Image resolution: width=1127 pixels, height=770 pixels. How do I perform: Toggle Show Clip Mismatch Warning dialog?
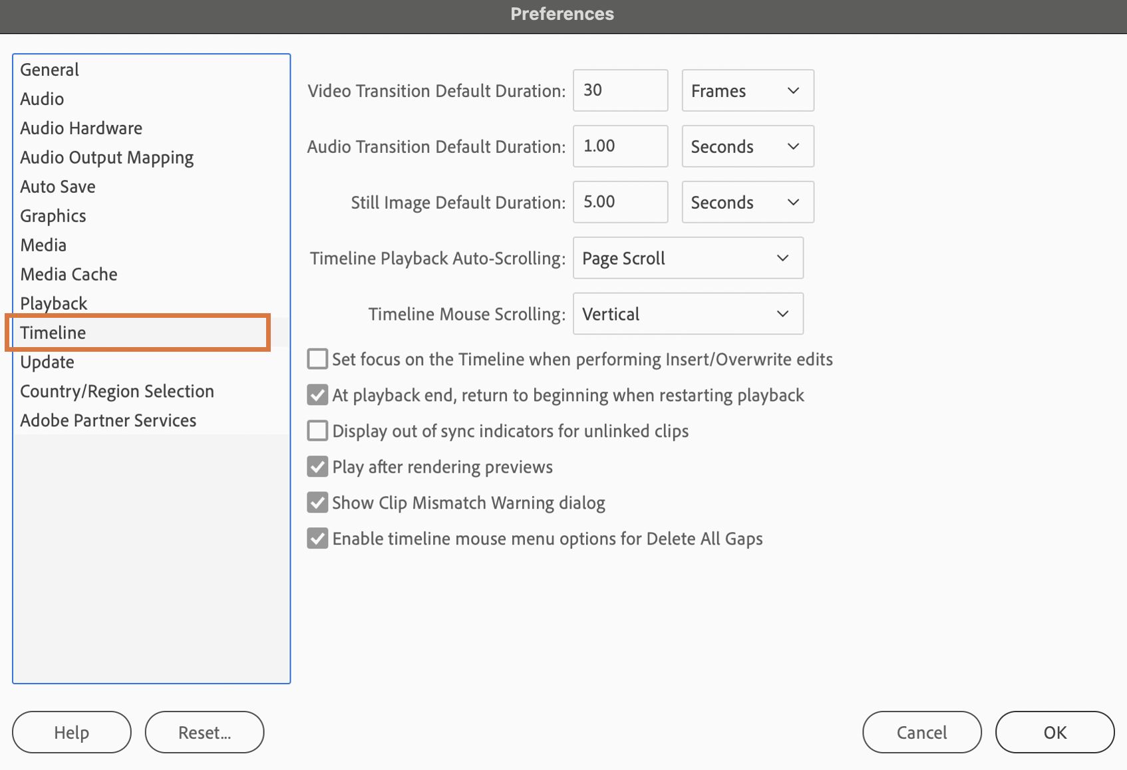click(x=317, y=503)
